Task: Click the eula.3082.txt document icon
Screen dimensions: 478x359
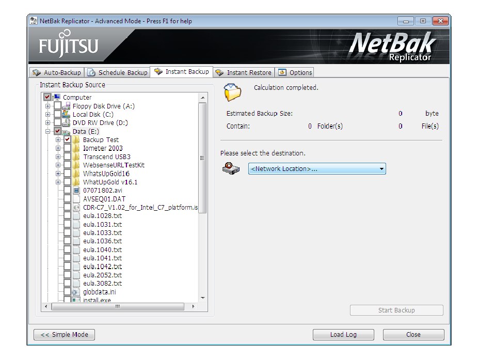Action: (x=76, y=284)
